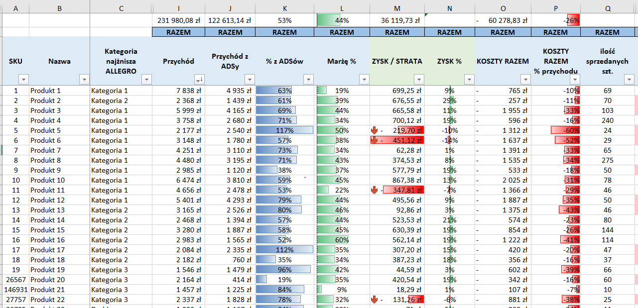Select the Produkt 16 name cell
The height and width of the screenshot is (308, 638).
pyautogui.click(x=59, y=240)
